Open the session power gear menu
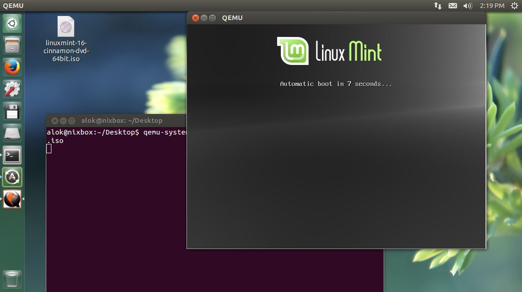Image resolution: width=522 pixels, height=292 pixels. pyautogui.click(x=514, y=6)
